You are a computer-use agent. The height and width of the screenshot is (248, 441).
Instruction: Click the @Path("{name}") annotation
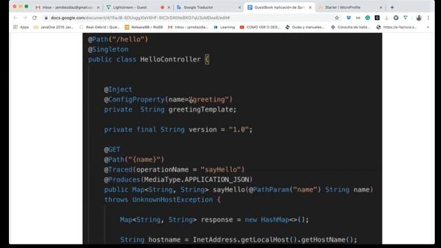(134, 160)
